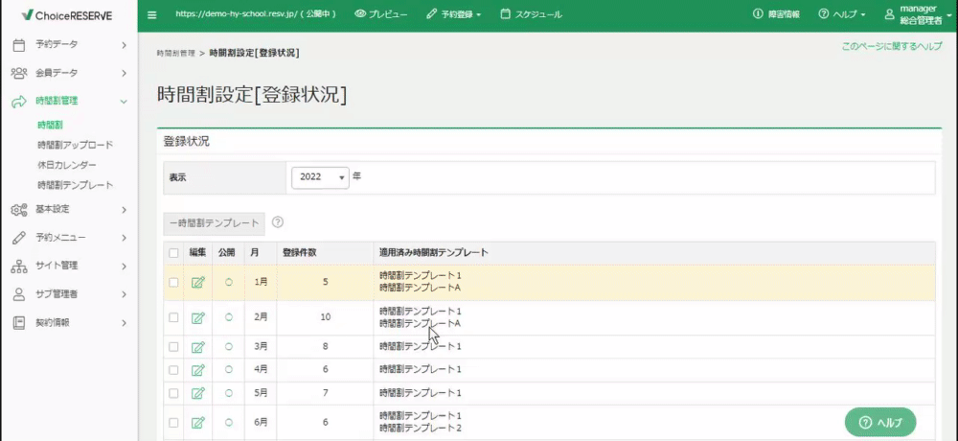This screenshot has height=441, width=958.
Task: Open 休日カレンダー from sidebar submenu
Action: 67,165
